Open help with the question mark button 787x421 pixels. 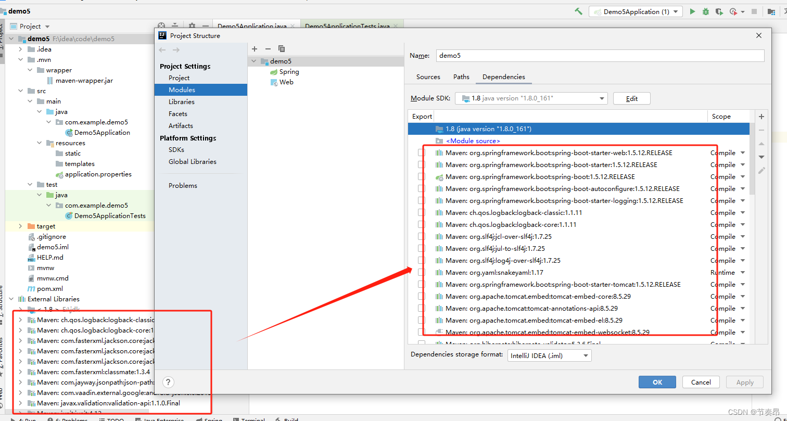[168, 382]
